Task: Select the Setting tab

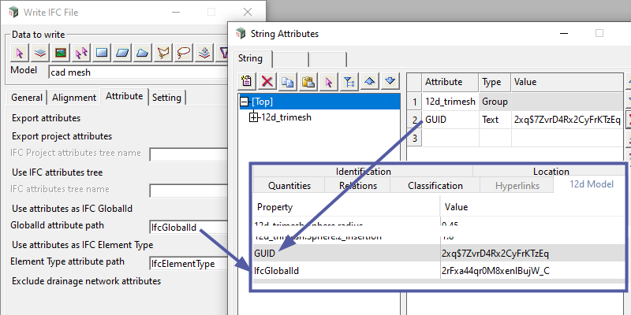Action: click(167, 98)
